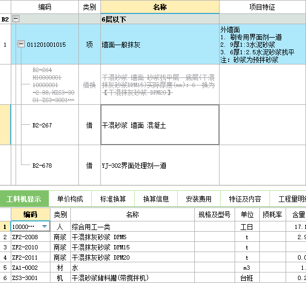The width and height of the screenshot is (306, 294).
Task: Click the 损耗率 column header
Action: (x=272, y=214)
